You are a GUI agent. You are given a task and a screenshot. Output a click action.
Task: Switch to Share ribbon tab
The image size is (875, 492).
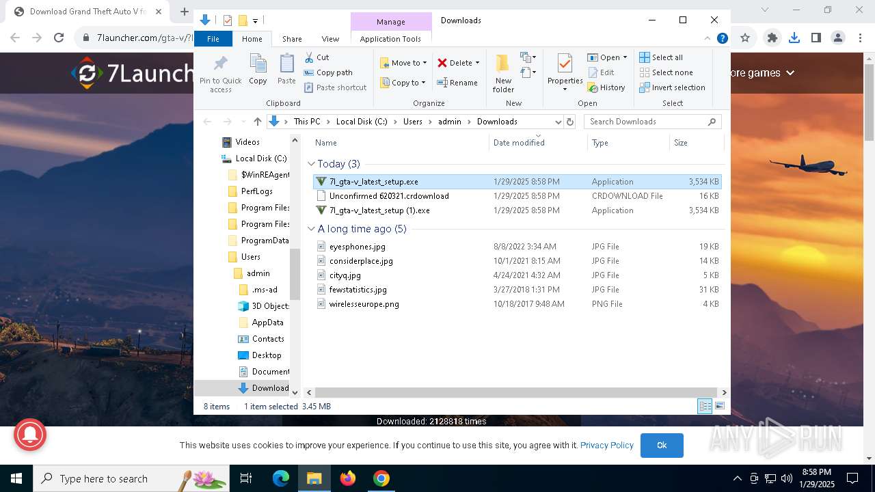coord(292,39)
